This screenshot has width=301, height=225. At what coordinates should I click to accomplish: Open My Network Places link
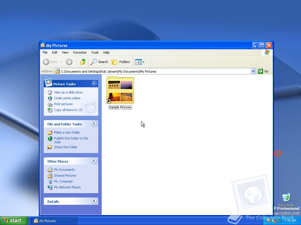67,187
